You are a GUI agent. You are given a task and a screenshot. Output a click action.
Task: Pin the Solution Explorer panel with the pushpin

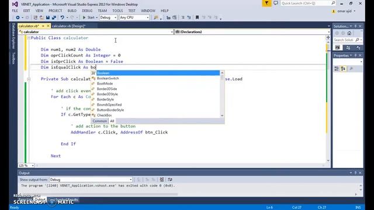click(355, 26)
